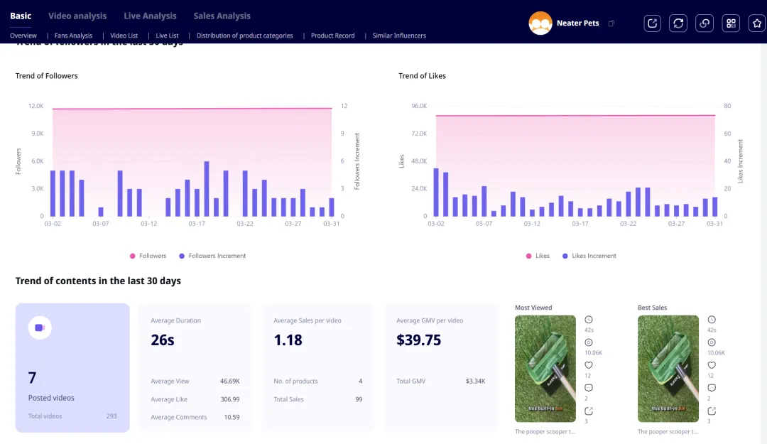The width and height of the screenshot is (767, 444).
Task: Click heart icon beside Best Sales video
Action: click(x=712, y=365)
